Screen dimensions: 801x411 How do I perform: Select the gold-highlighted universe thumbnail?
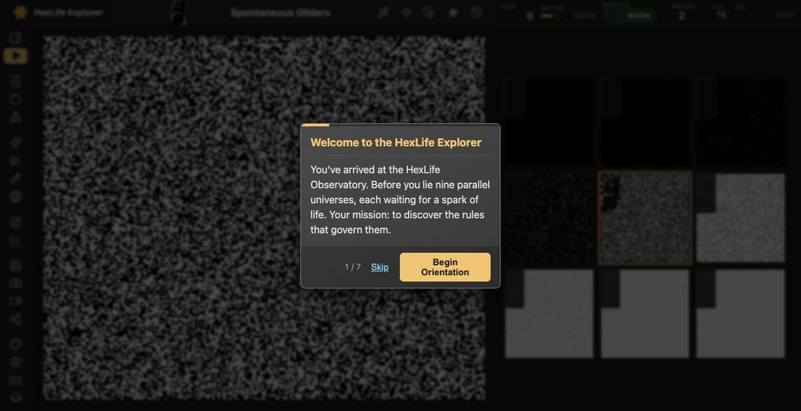645,218
